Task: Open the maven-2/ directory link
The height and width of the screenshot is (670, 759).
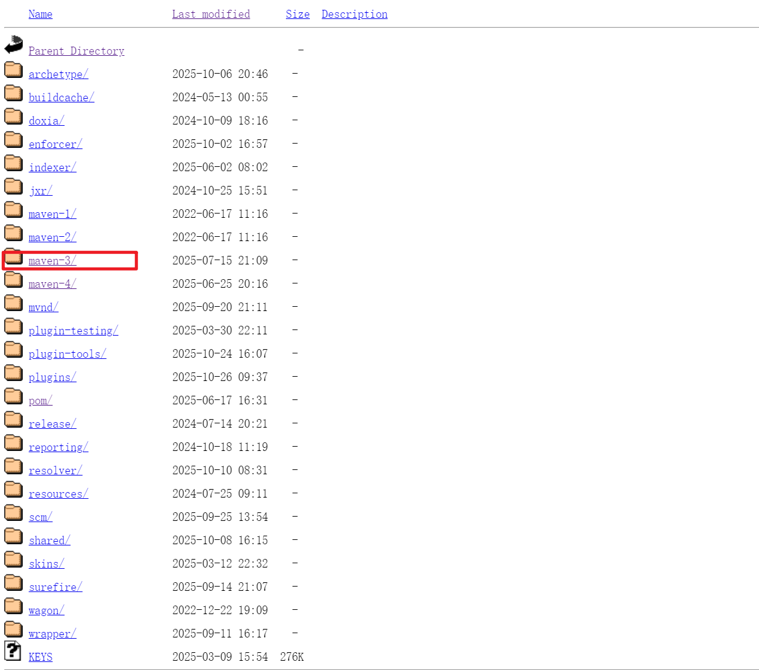Action: (x=52, y=237)
